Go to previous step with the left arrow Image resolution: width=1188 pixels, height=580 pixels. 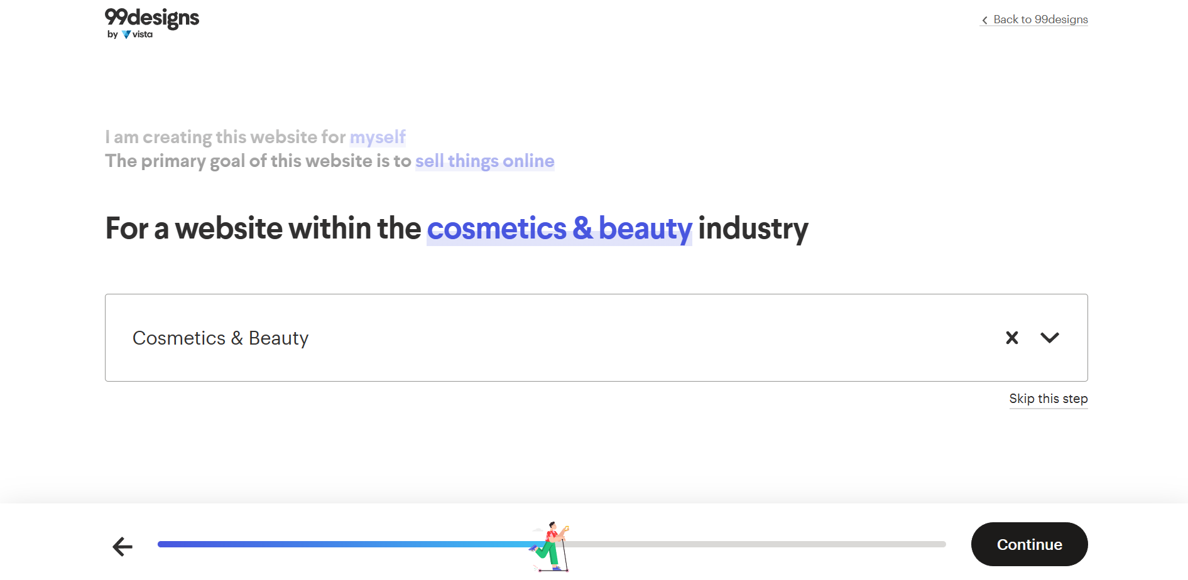pyautogui.click(x=123, y=546)
